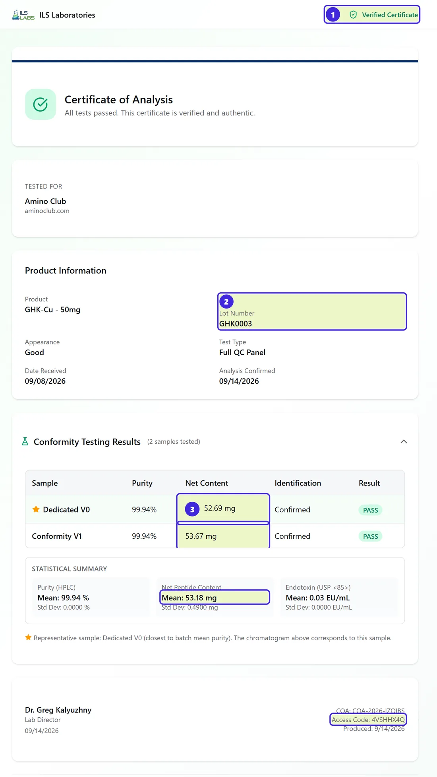Select the Certificate of Analysis heading
437x777 pixels.
pyautogui.click(x=119, y=99)
